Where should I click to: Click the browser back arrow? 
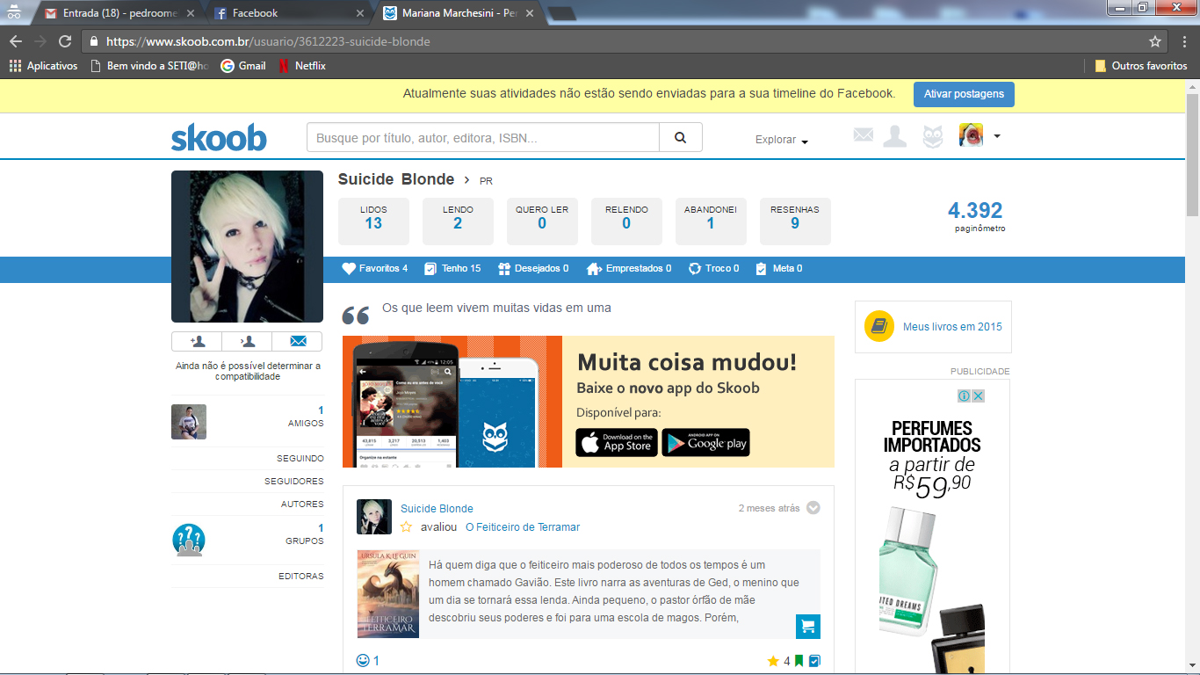coord(16,41)
